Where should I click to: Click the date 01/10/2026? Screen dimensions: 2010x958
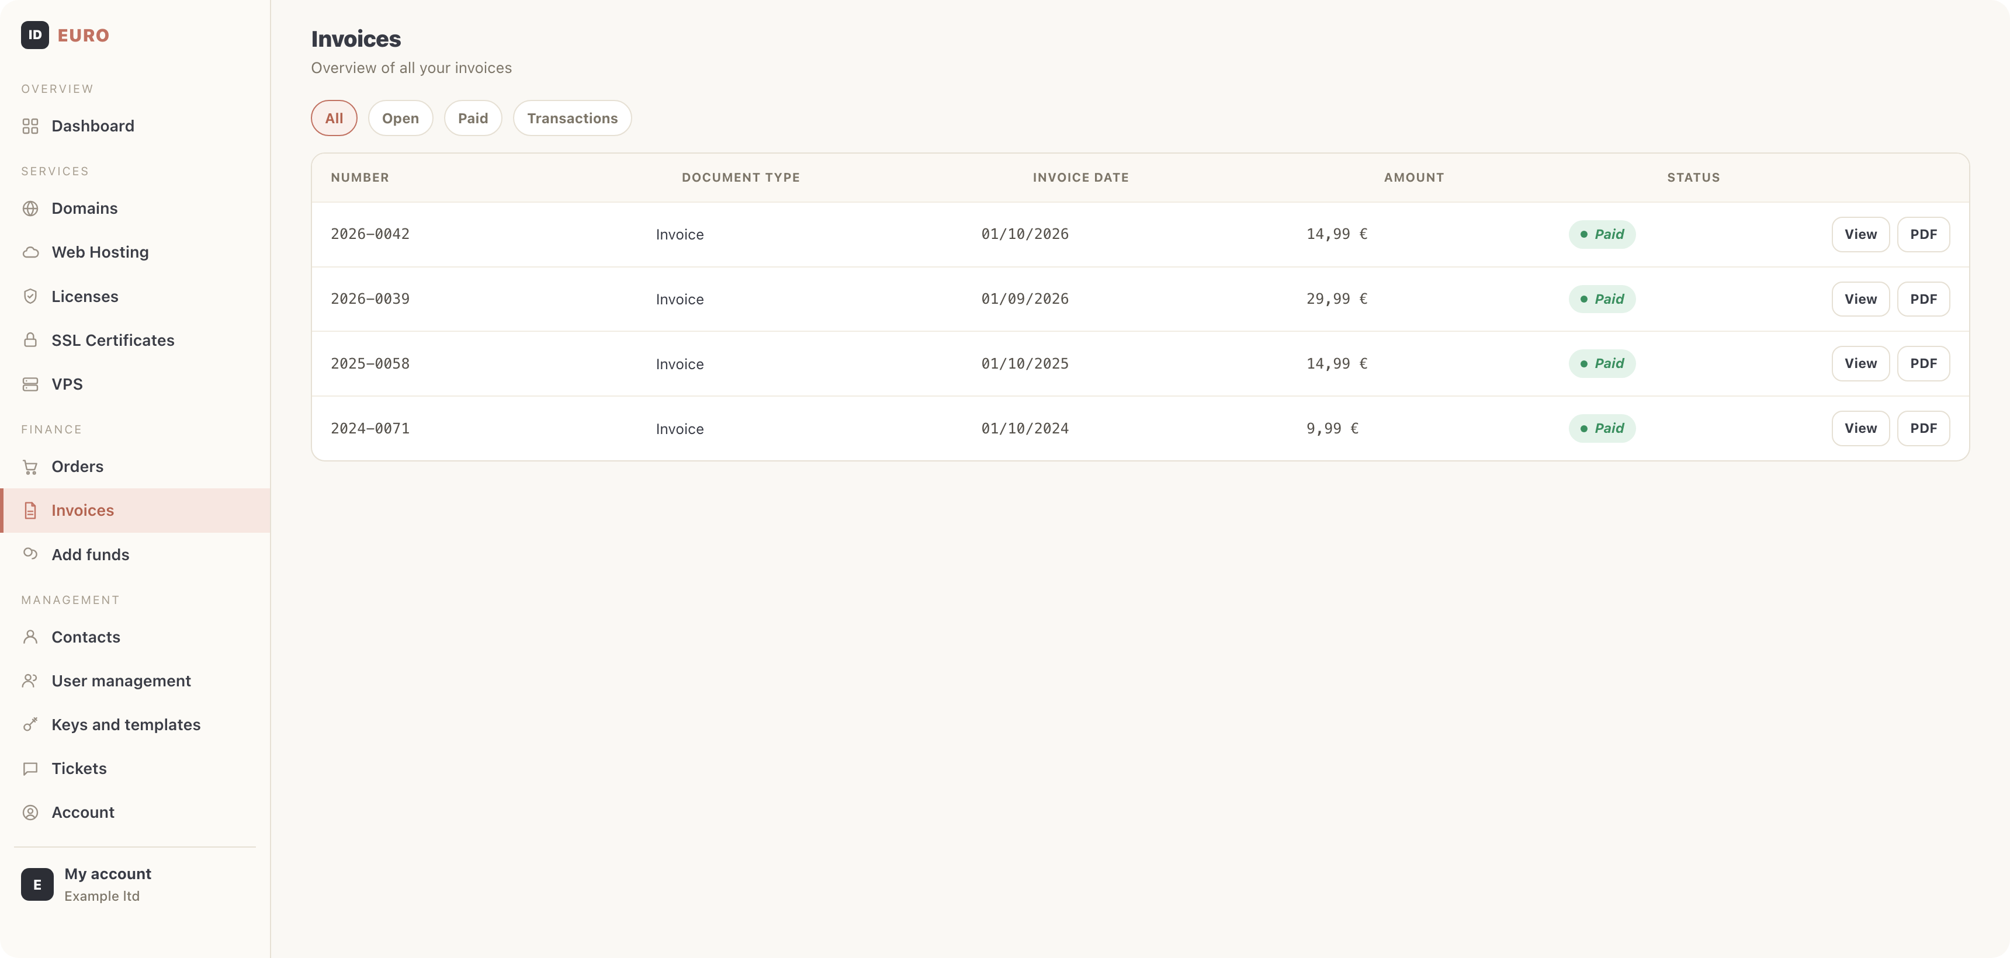(1024, 234)
